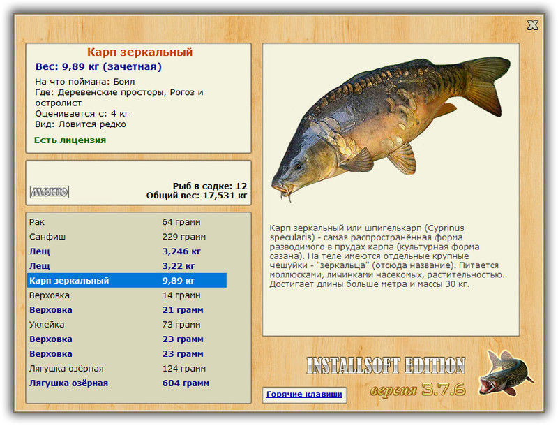Open the Горячие клавиши link
558x426 pixels.
point(304,395)
